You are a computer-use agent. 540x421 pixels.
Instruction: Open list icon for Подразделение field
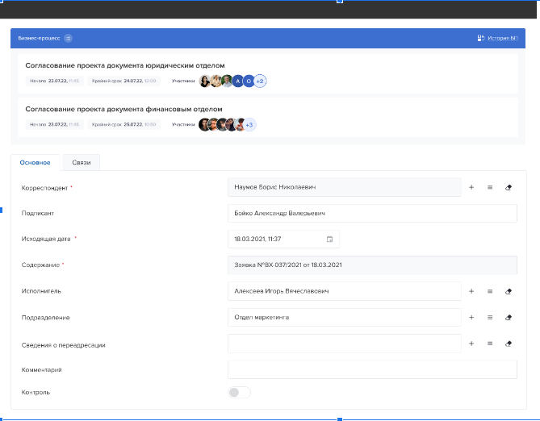490,317
